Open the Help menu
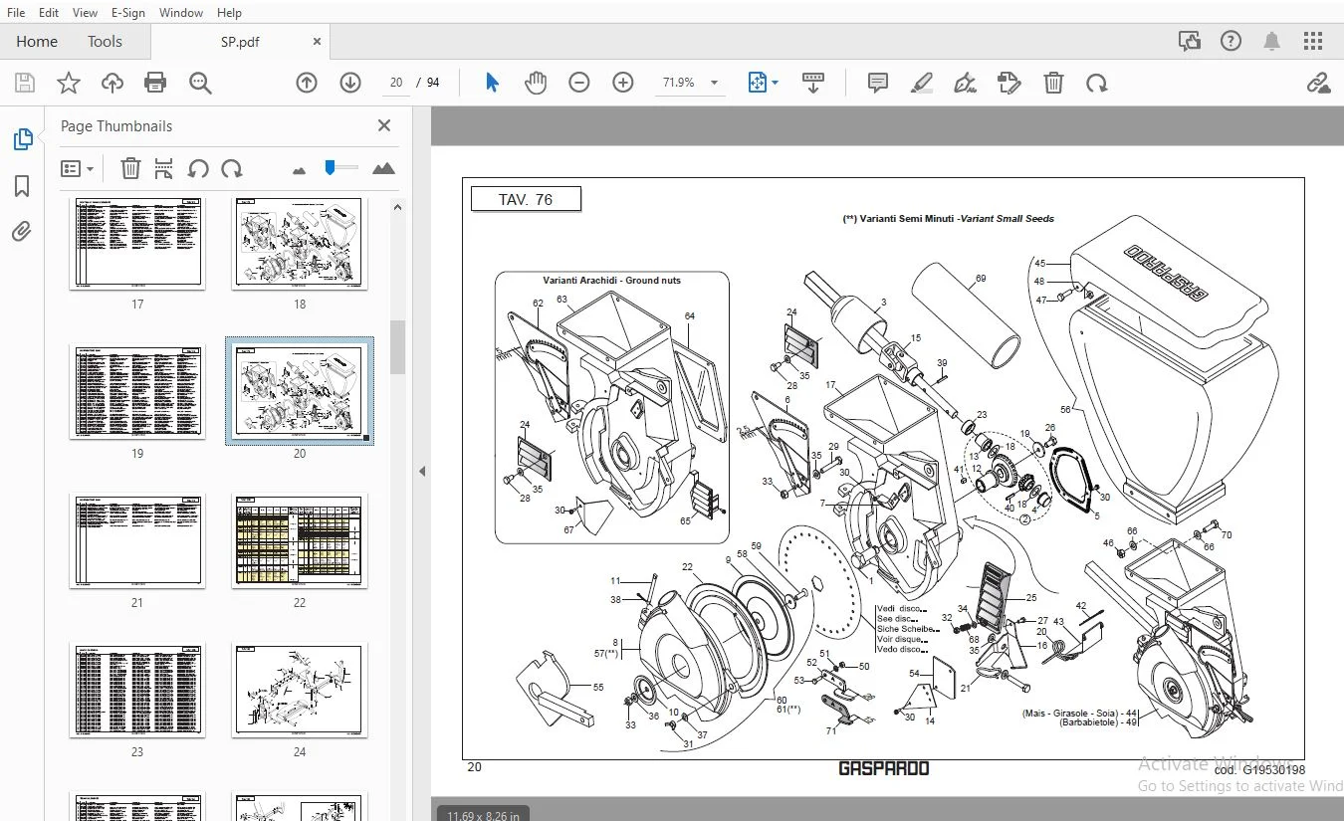Screen dimensions: 1344x821 (x=229, y=12)
